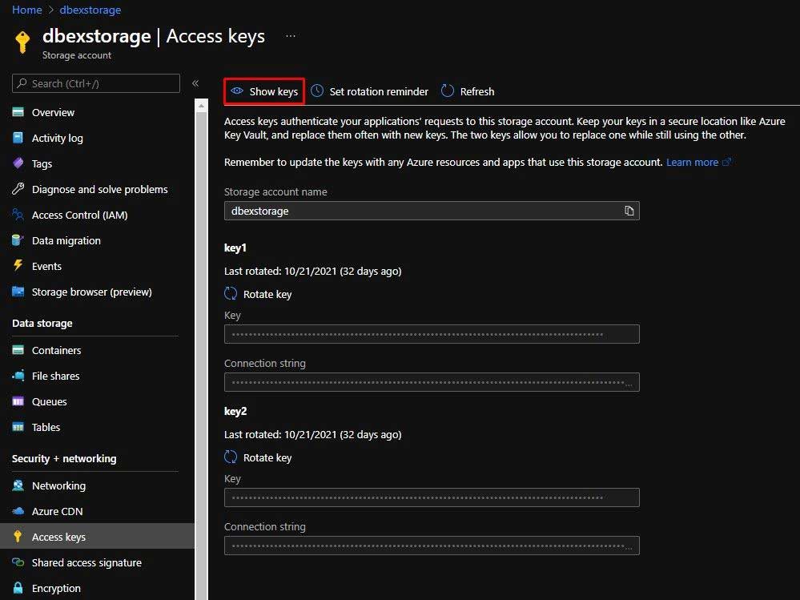Click the 'key2' heading text
The width and height of the screenshot is (800, 600).
235,411
